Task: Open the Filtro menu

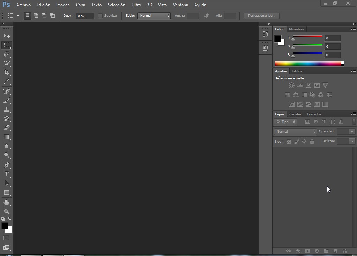Action: [x=136, y=5]
